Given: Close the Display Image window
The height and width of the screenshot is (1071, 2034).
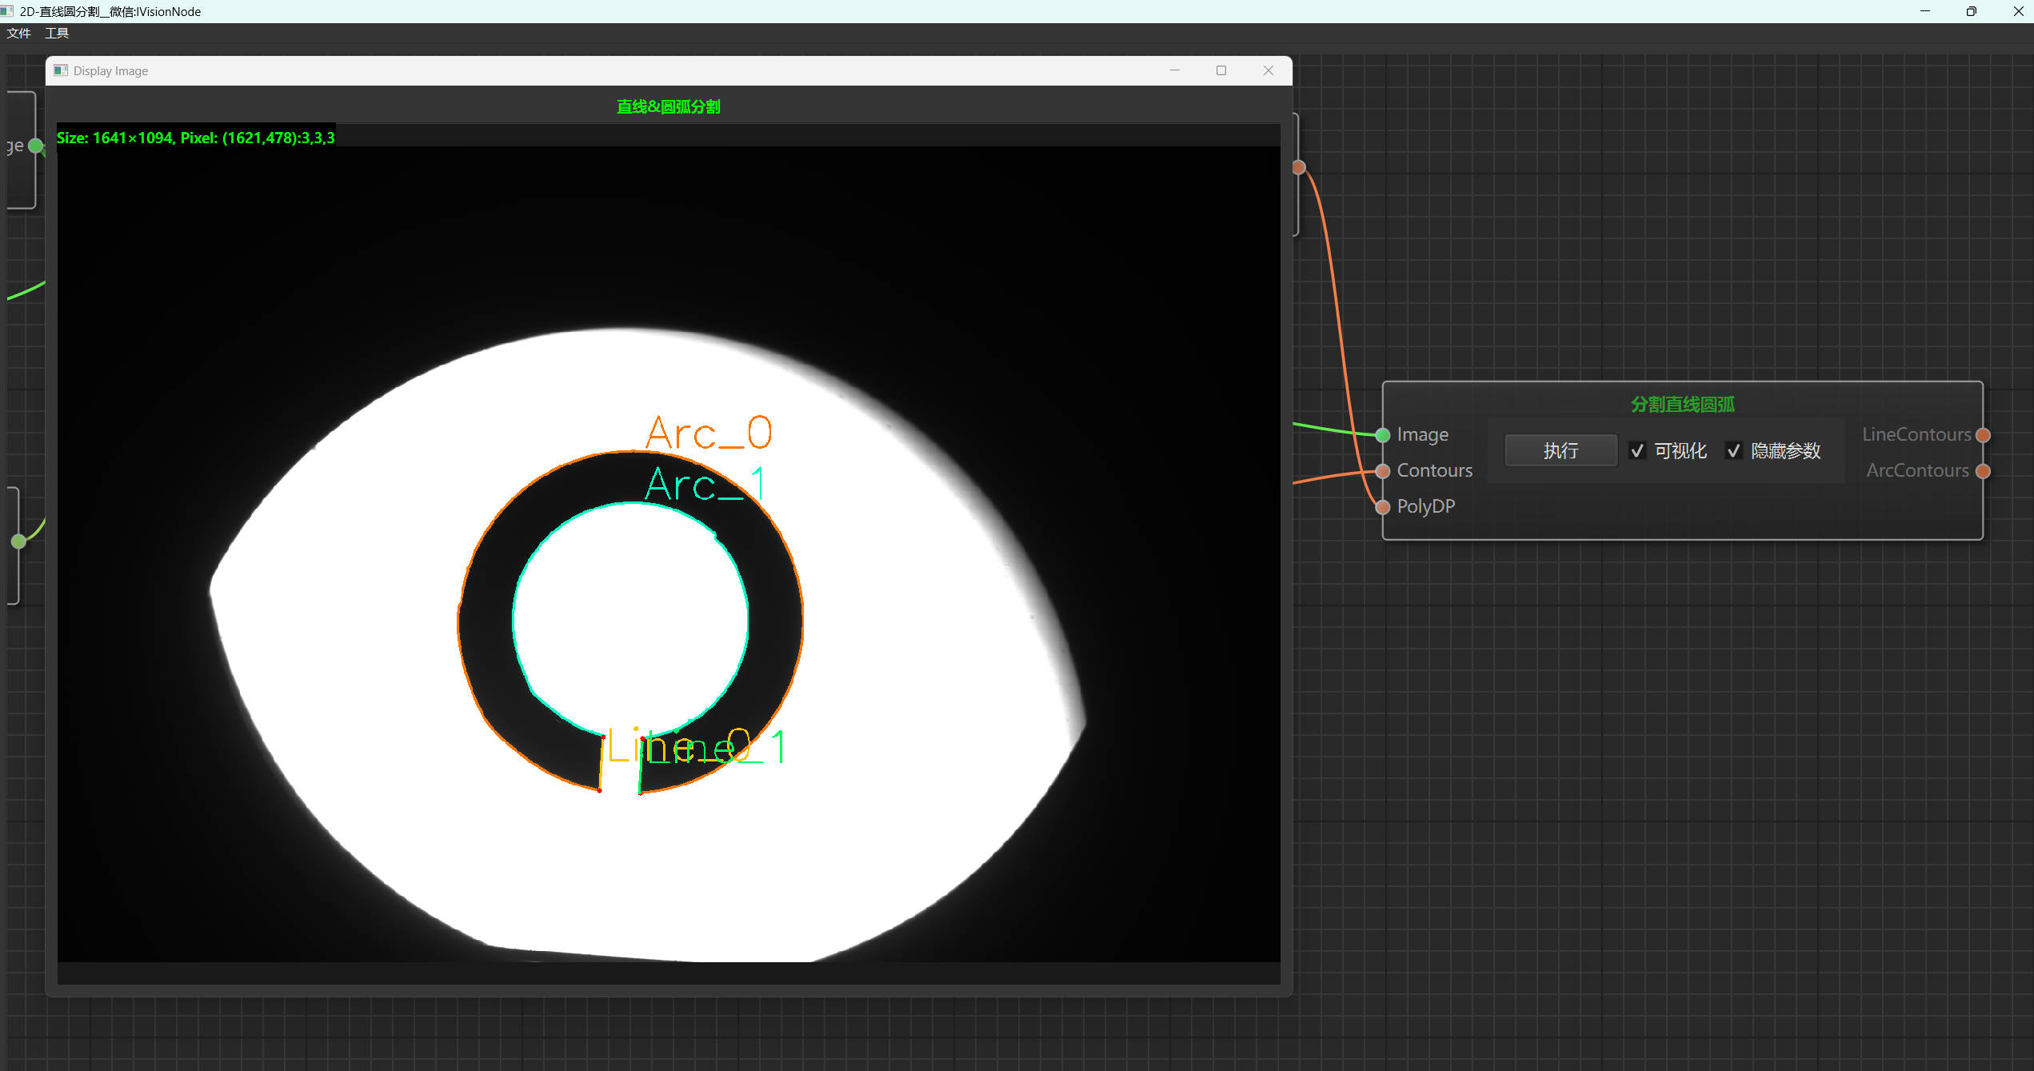Looking at the screenshot, I should [1269, 70].
